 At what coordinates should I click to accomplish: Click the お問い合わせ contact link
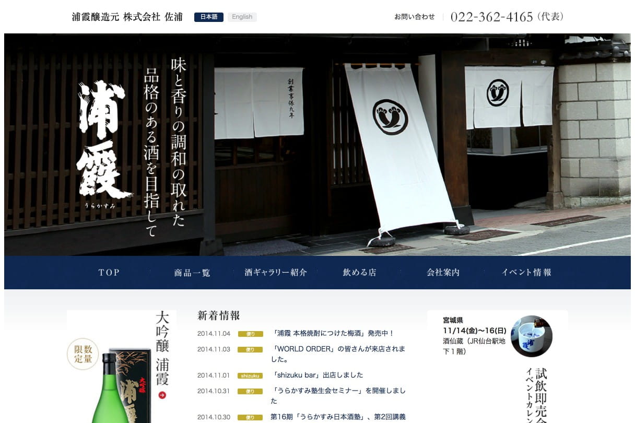pyautogui.click(x=414, y=17)
